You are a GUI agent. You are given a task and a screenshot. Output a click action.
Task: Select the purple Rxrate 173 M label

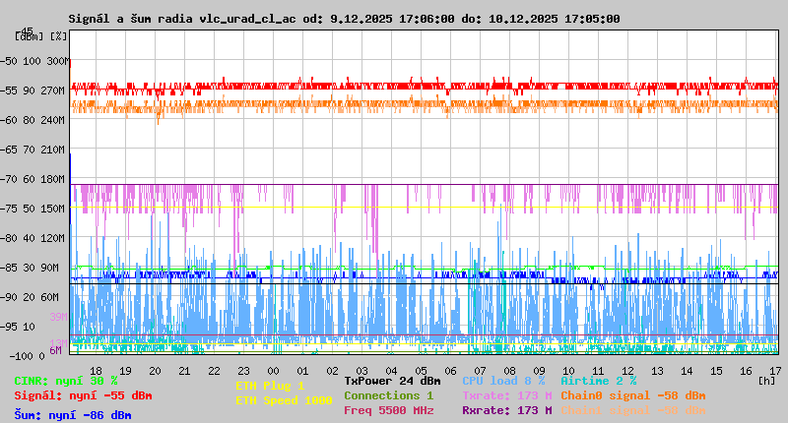point(506,410)
